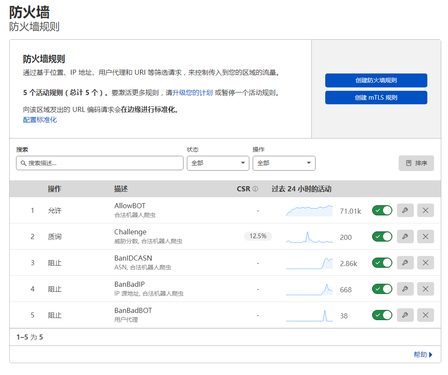Disable the BanBadIP rule switch
Screen dimensions: 448x375
pyautogui.click(x=382, y=289)
